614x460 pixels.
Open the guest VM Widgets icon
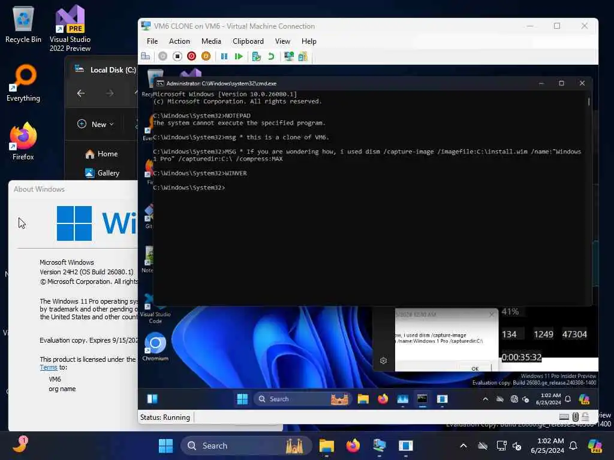pyautogui.click(x=152, y=399)
